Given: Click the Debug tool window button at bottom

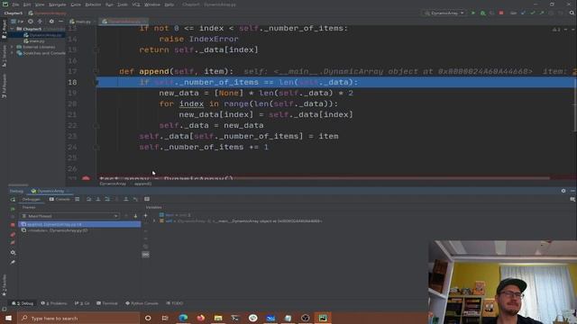Looking at the screenshot, I should point(23,303).
